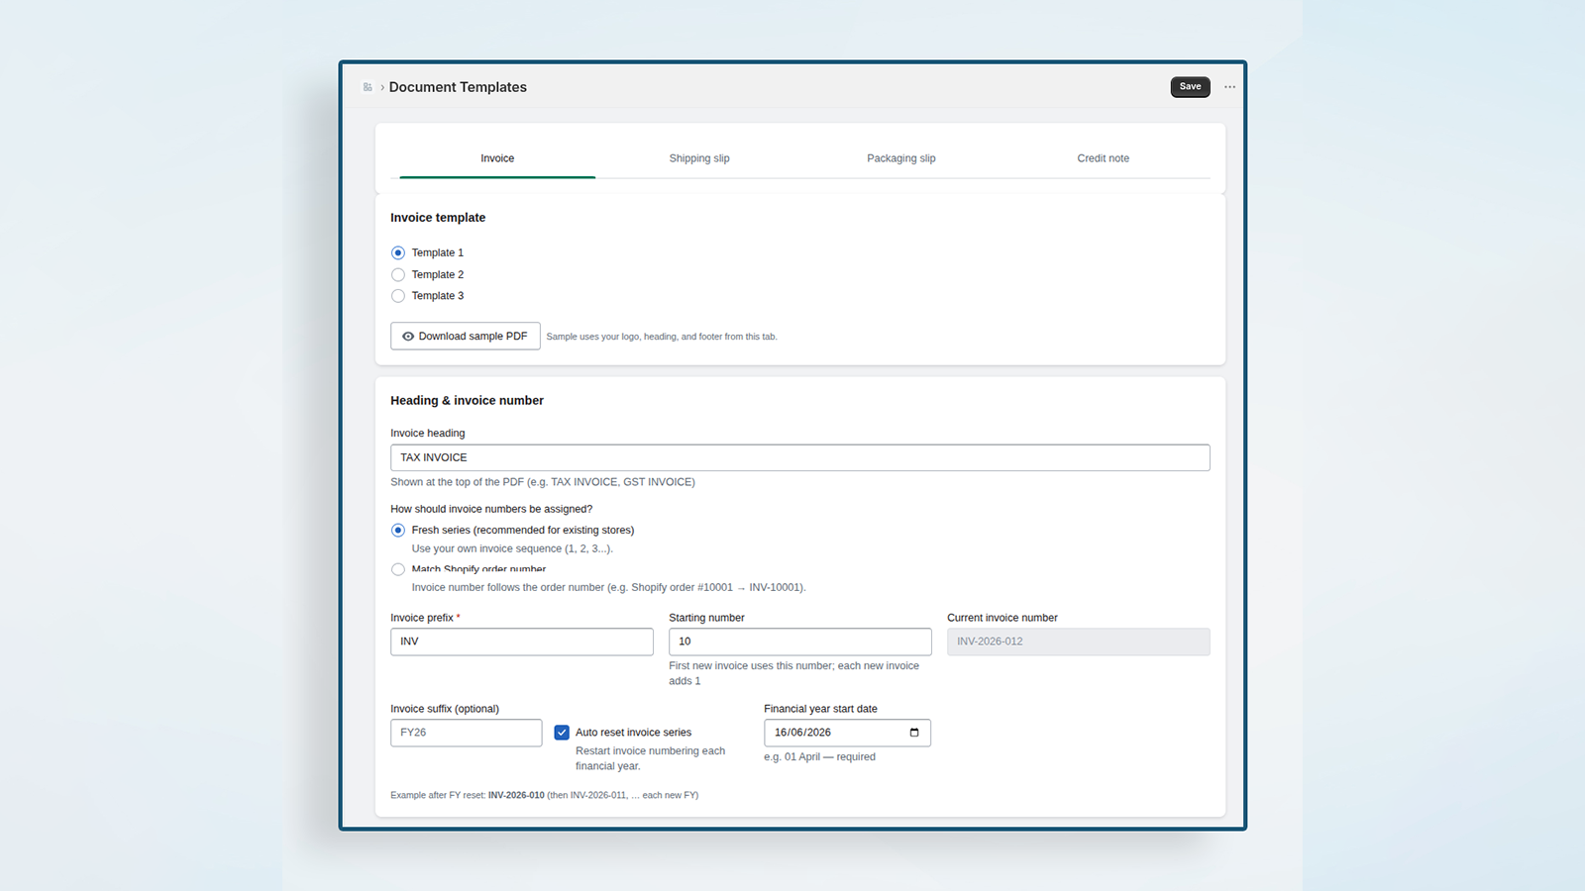Click the 'Restart invoice numbering each financial year' text
The image size is (1585, 891).
[x=651, y=758]
